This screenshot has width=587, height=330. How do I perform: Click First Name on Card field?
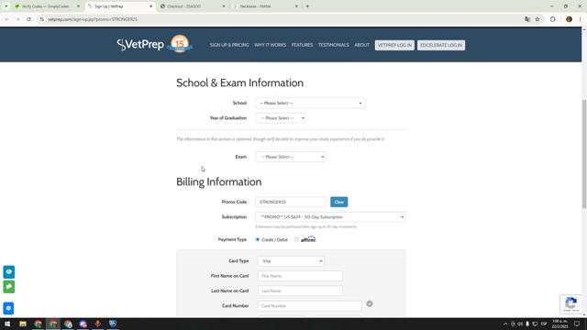300,276
